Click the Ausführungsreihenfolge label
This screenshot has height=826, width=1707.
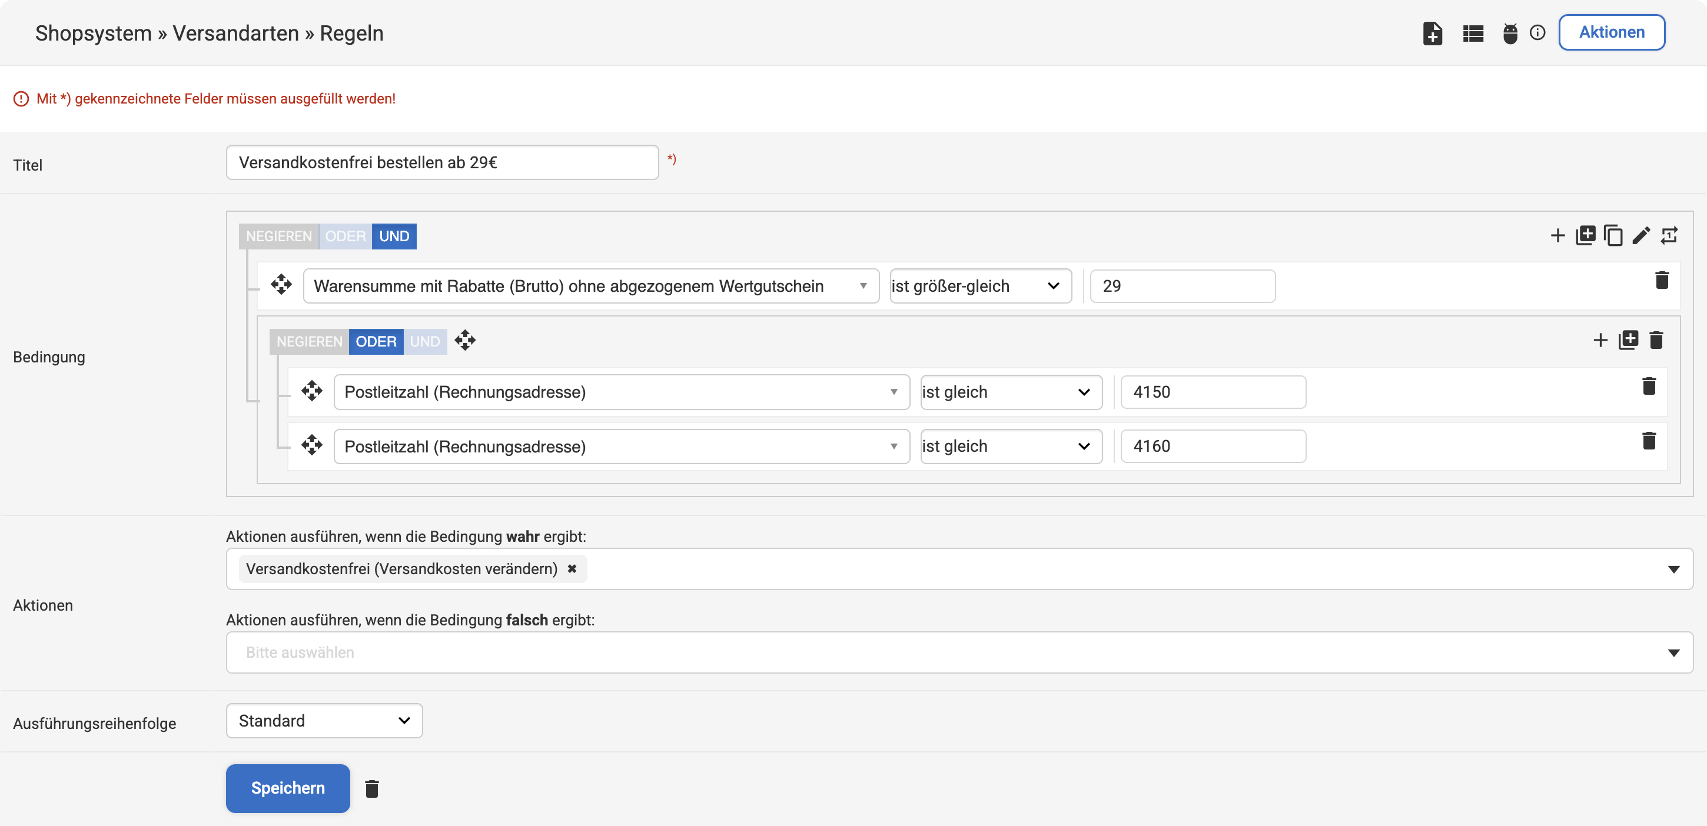(x=95, y=723)
